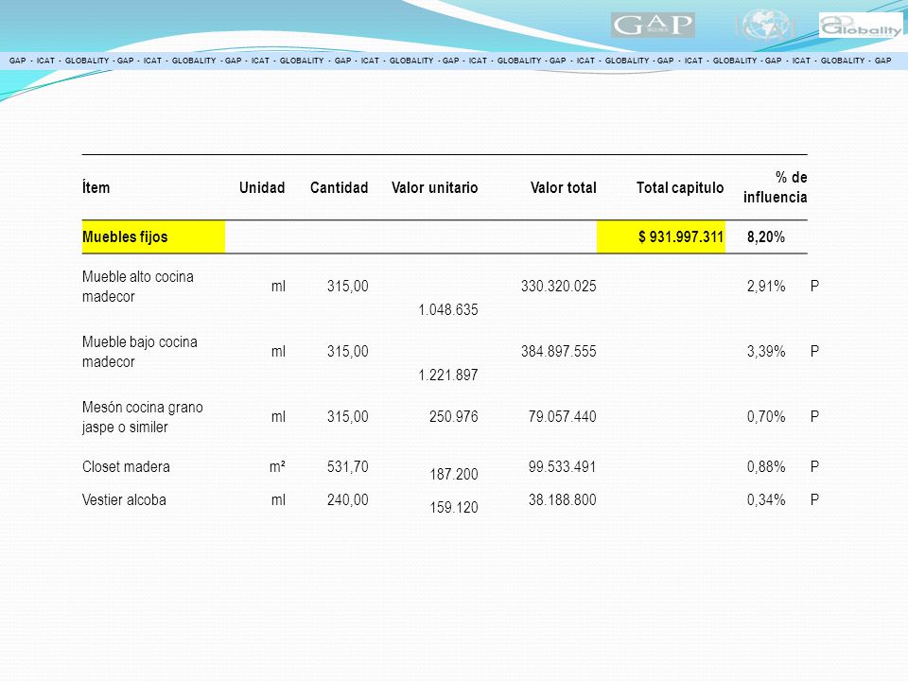Click the highlighted Muebles fijos cell

[x=153, y=236]
